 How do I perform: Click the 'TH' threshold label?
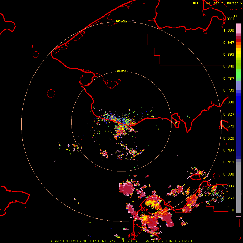coord(232,210)
